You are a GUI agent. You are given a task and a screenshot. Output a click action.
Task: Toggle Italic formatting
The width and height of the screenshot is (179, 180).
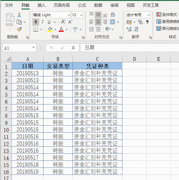43,22
